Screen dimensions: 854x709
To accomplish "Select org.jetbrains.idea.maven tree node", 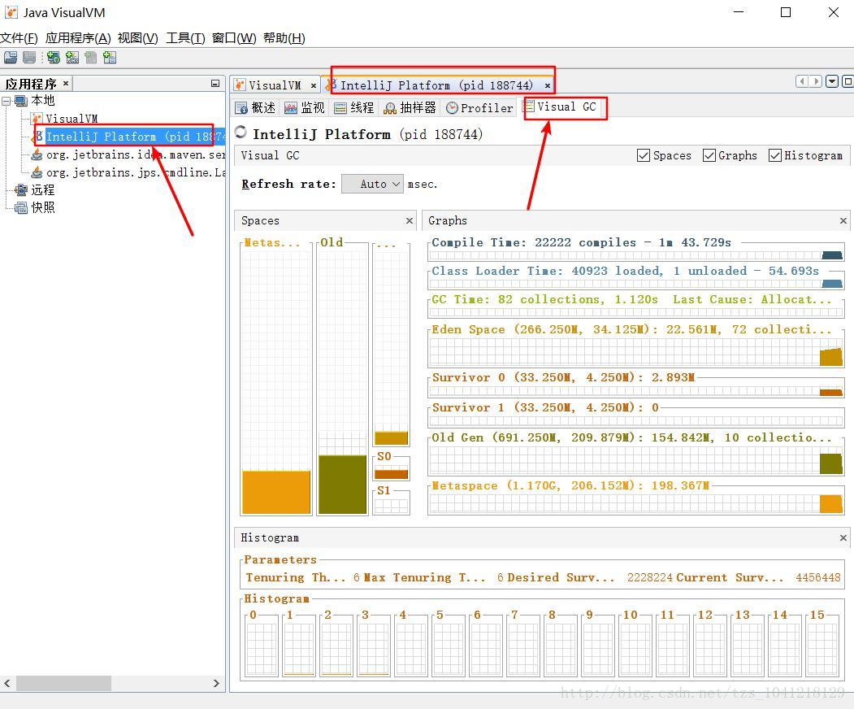I will (135, 154).
